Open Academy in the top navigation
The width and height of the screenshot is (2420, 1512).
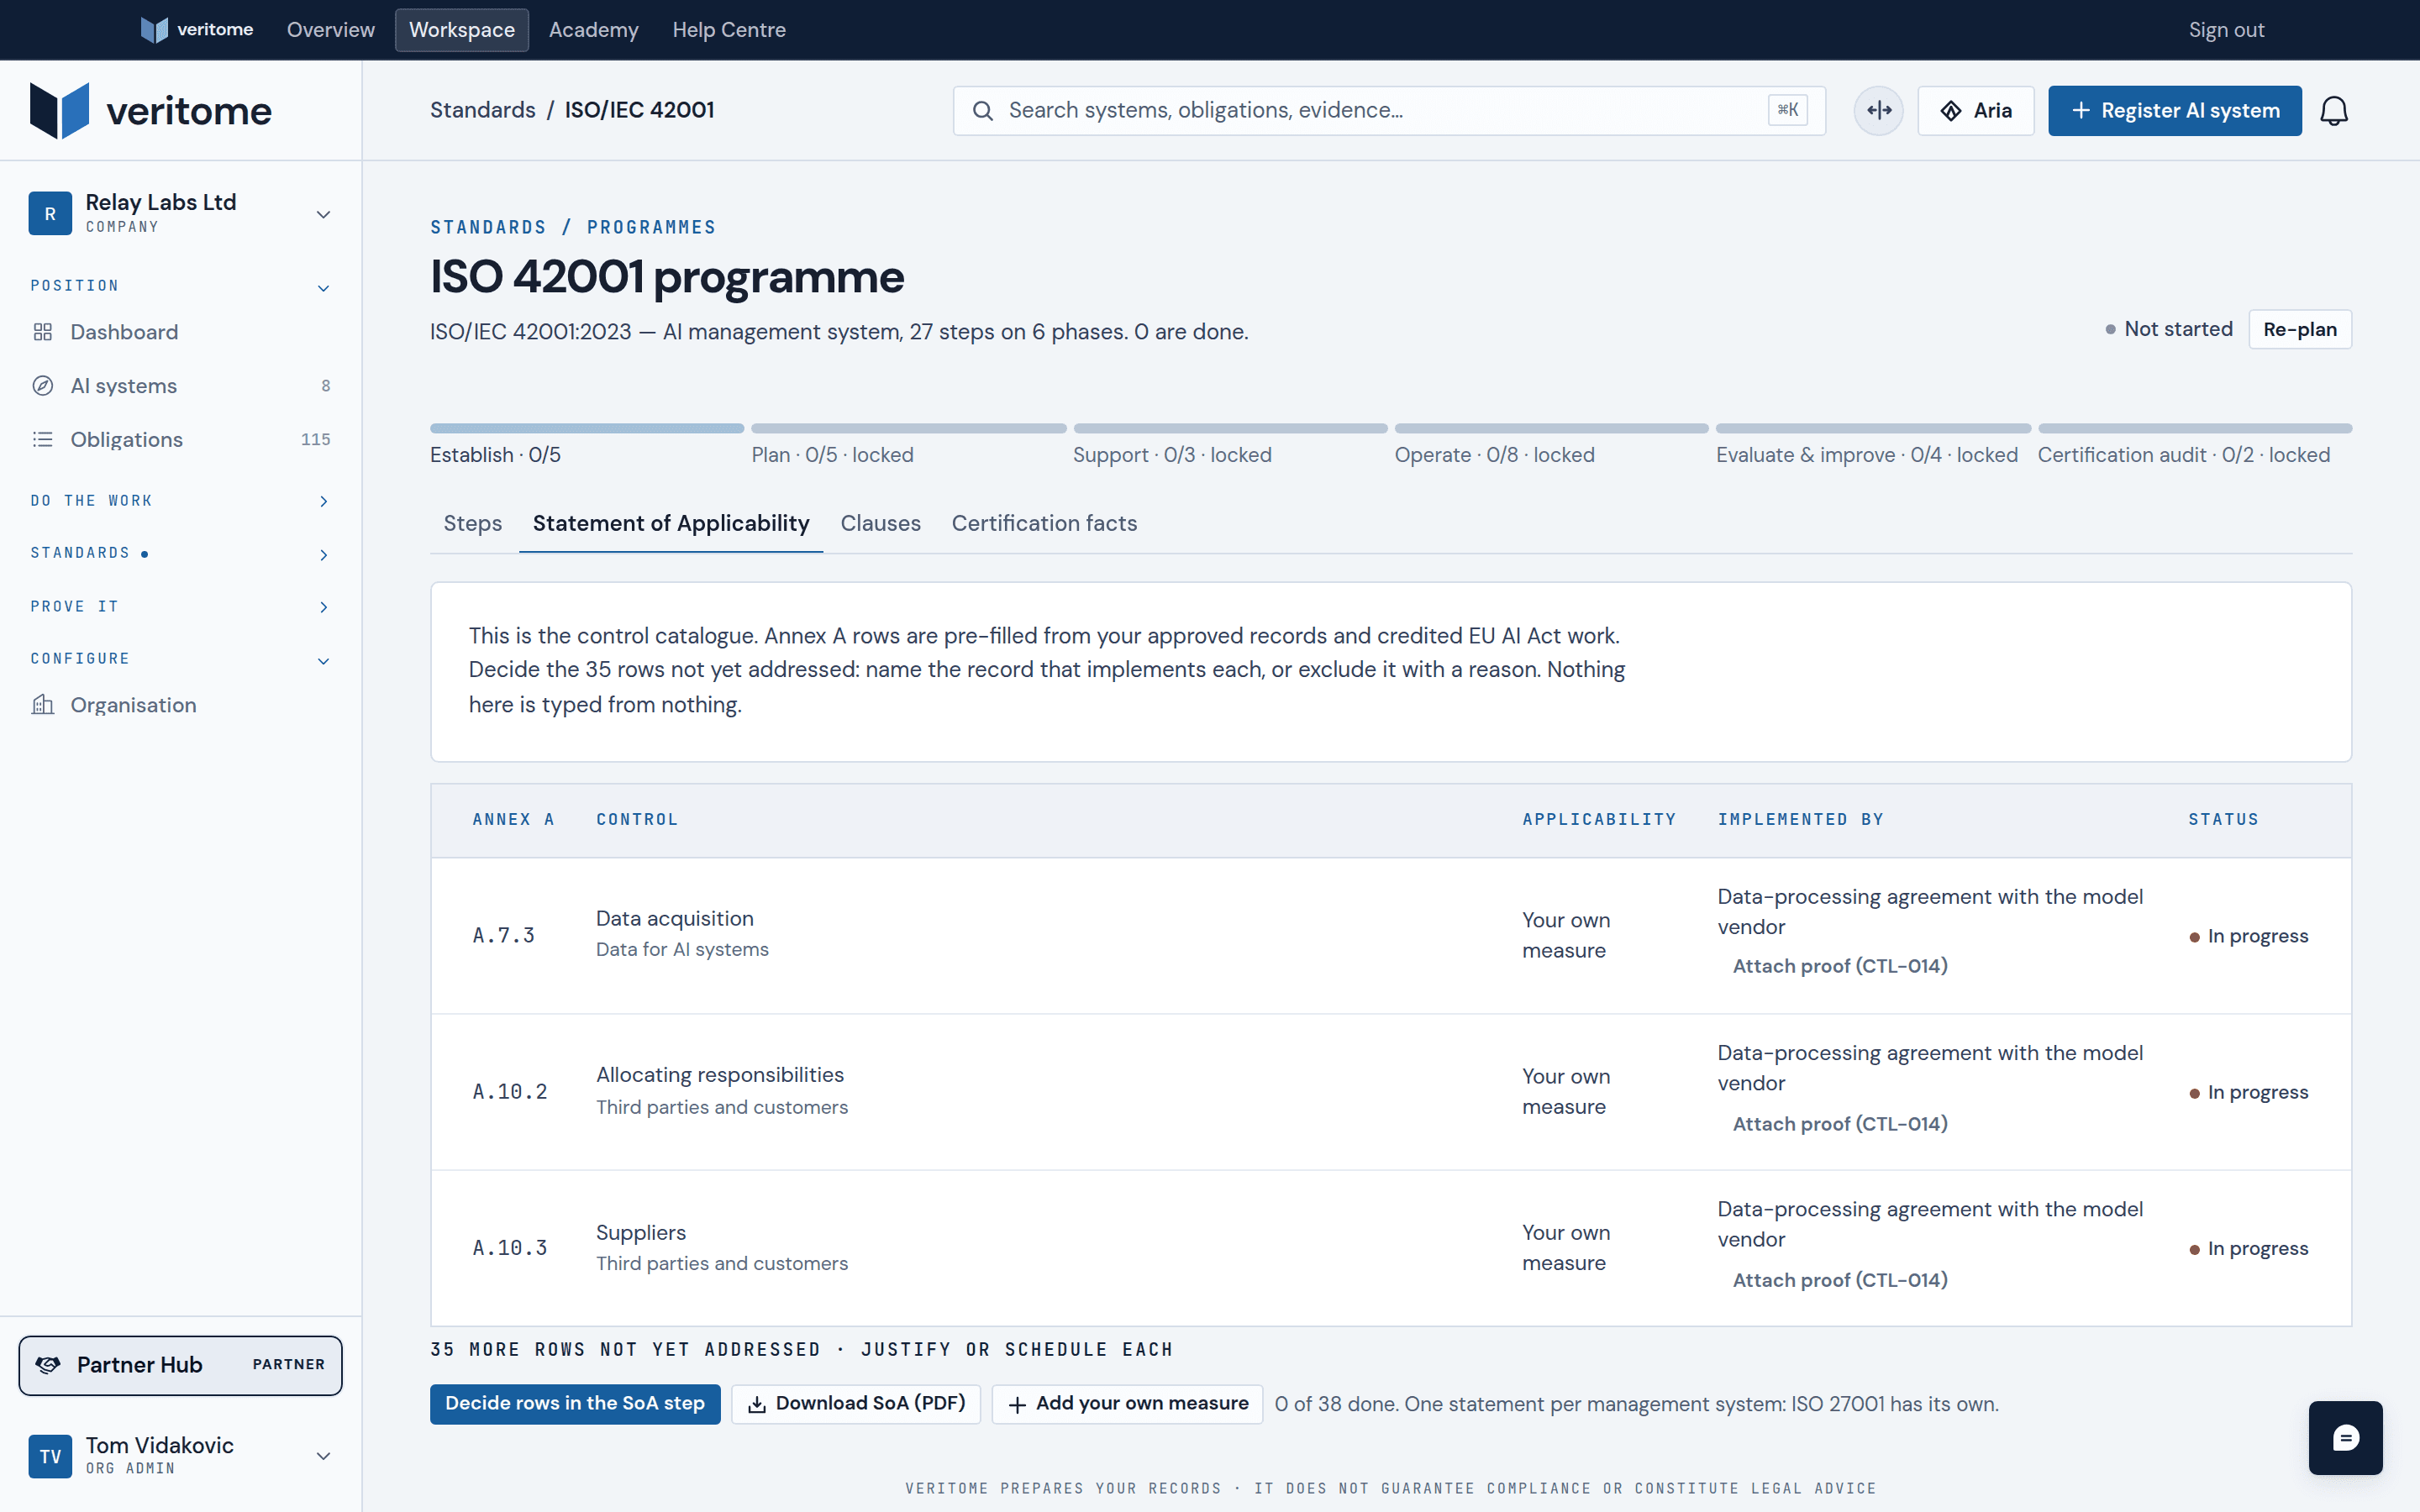[x=593, y=30]
